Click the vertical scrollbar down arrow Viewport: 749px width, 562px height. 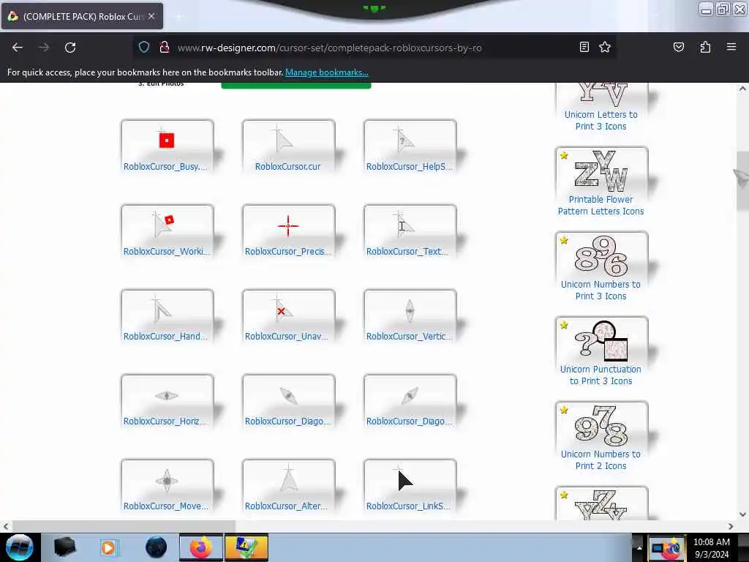742,514
